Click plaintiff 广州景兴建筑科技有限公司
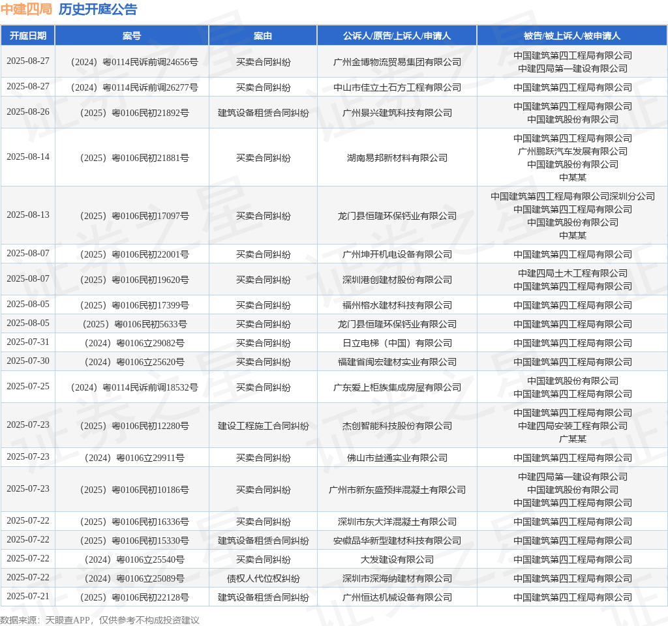This screenshot has height=626, width=668. (x=397, y=113)
